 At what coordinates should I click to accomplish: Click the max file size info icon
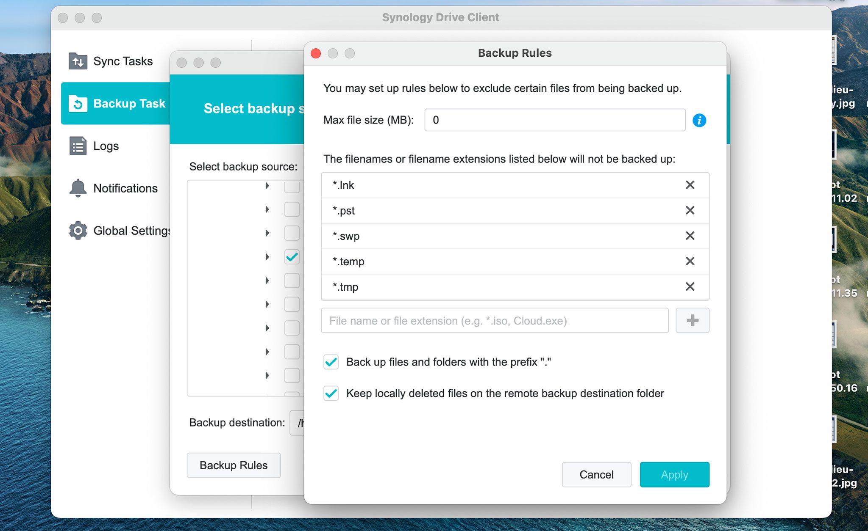coord(699,120)
